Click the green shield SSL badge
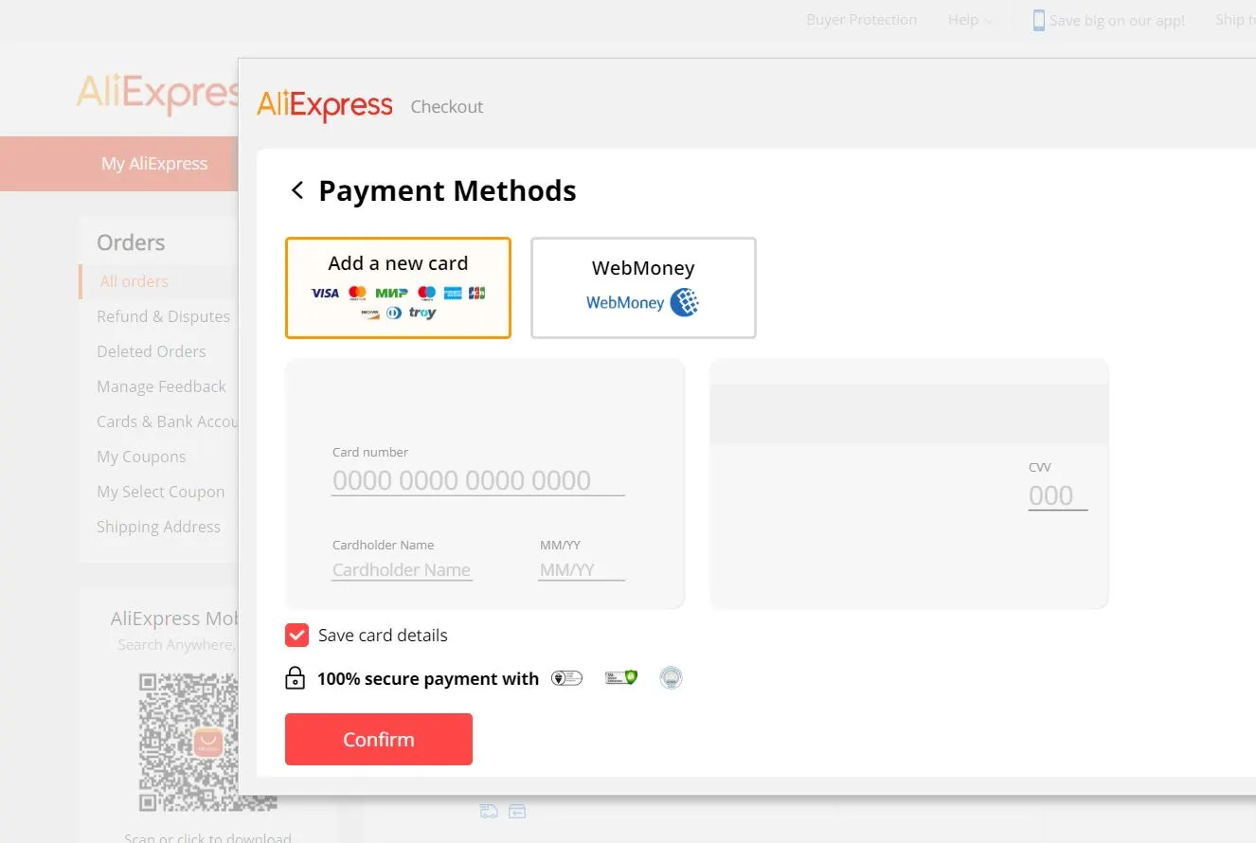This screenshot has width=1256, height=843. click(x=621, y=677)
